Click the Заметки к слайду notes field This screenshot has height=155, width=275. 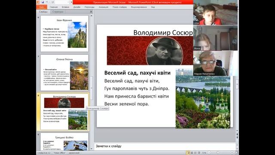tap(165, 146)
